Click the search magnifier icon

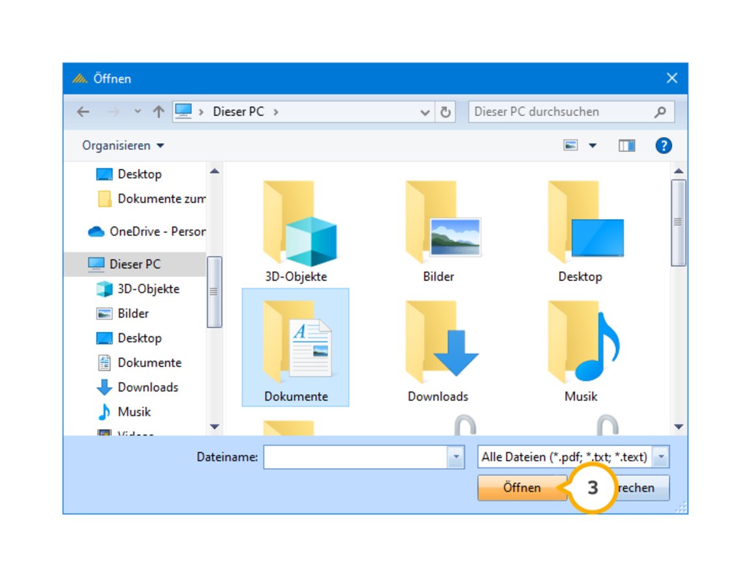660,112
